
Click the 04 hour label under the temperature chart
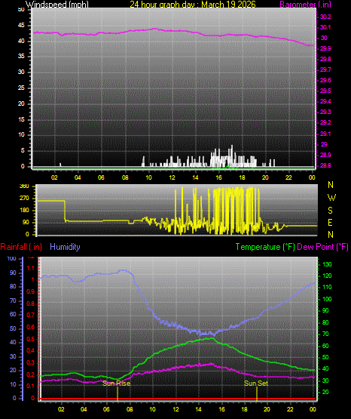tap(84, 409)
